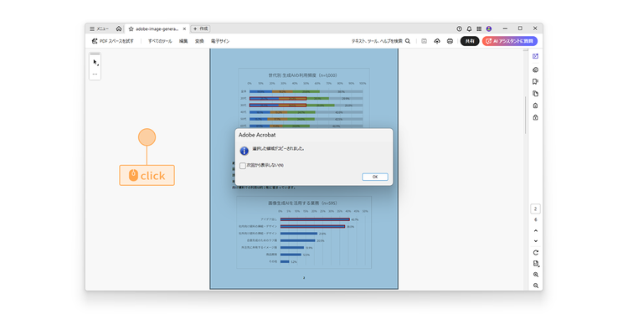Click the テキスト、ツール、ヘルプを検索 field
The height and width of the screenshot is (314, 628).
click(x=377, y=41)
